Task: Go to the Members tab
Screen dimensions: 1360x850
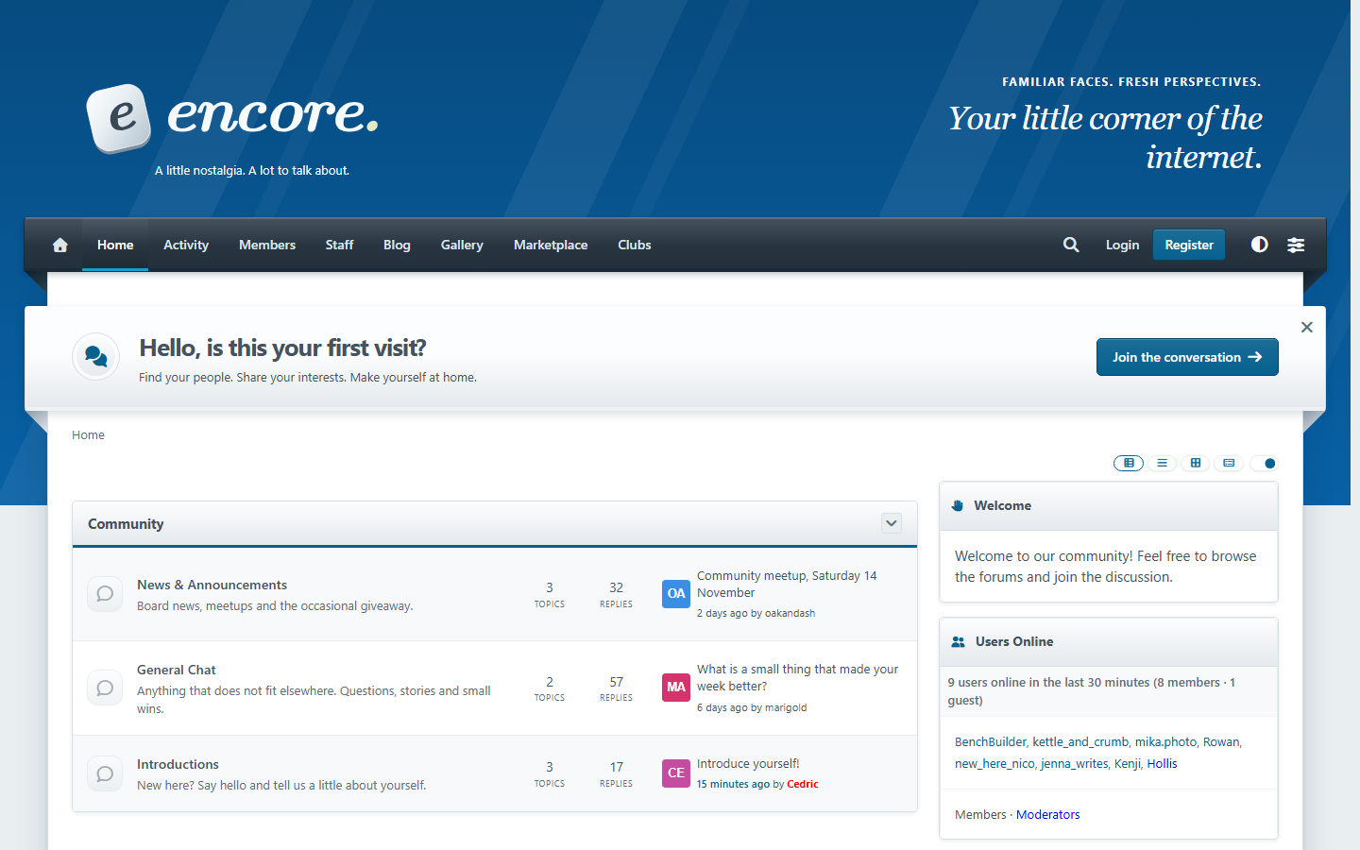Action: pos(267,245)
